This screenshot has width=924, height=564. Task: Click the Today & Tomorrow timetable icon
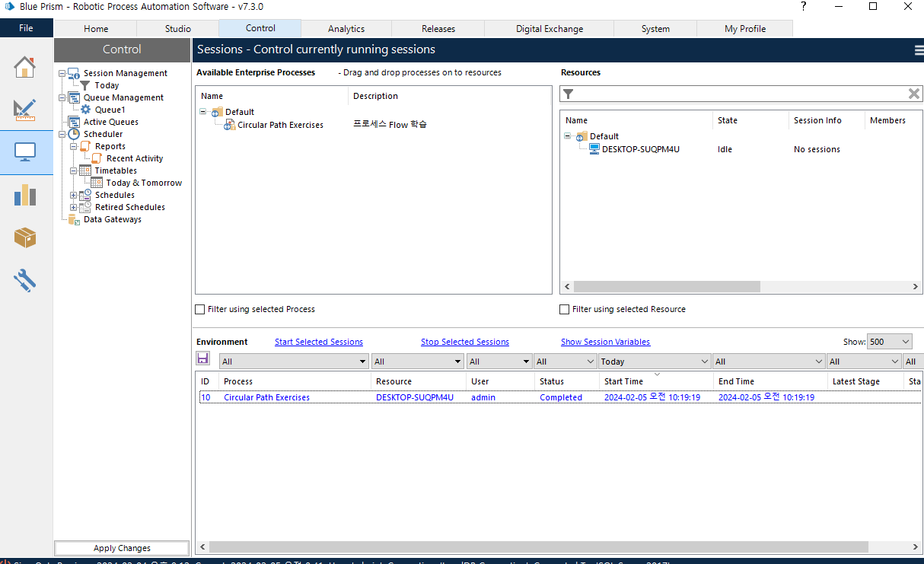coord(97,183)
